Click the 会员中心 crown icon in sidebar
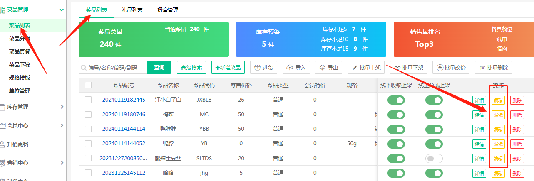Screen dimensions: 534x181 (x=3, y=125)
